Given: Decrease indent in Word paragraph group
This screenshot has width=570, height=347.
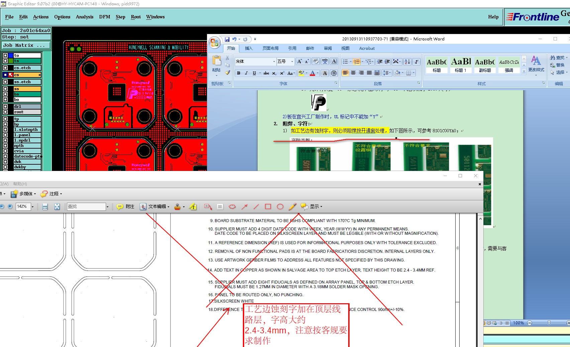Looking at the screenshot, I should click(x=379, y=61).
